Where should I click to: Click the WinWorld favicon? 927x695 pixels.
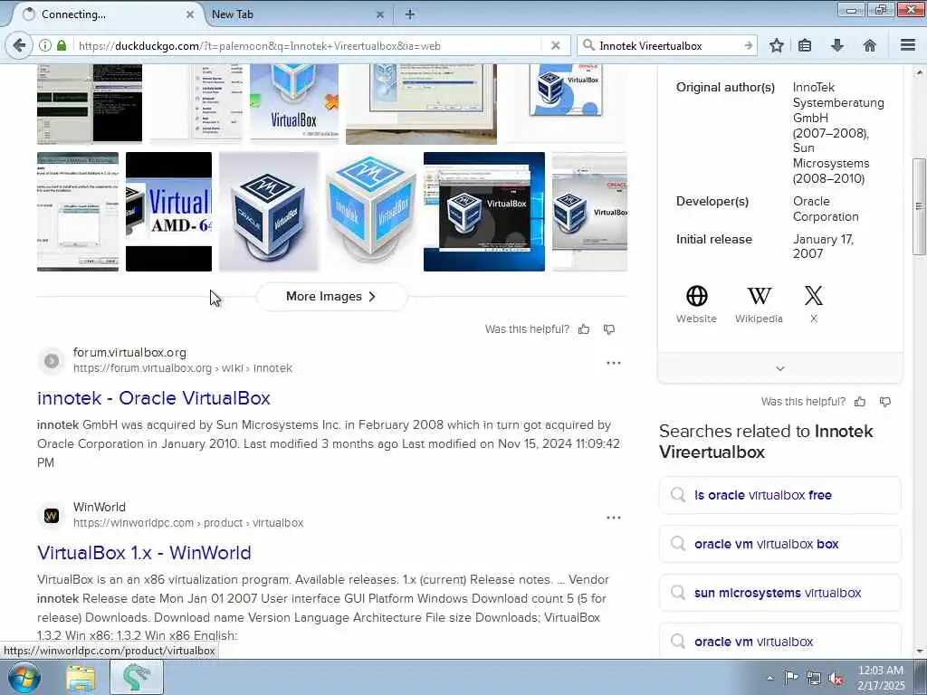point(52,515)
